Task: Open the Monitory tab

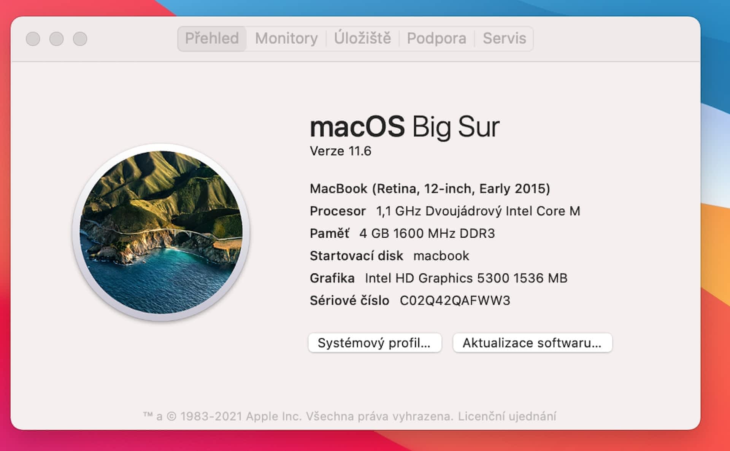Action: point(286,38)
